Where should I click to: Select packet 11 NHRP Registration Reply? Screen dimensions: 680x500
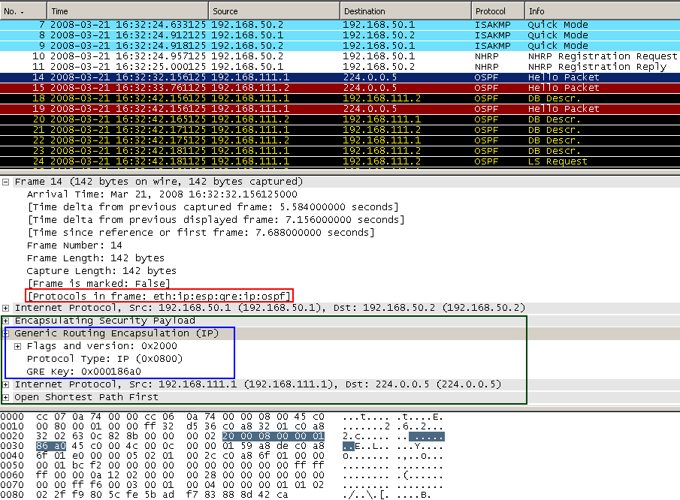pos(338,67)
